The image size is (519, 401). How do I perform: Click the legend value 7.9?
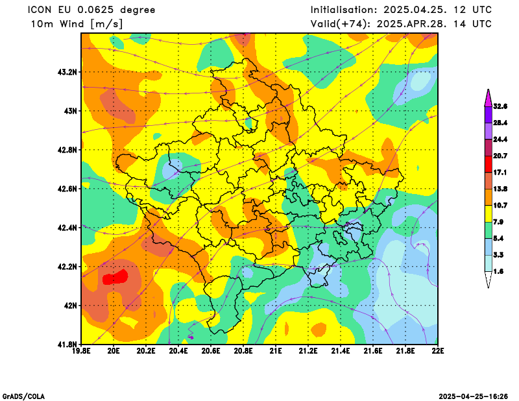point(498,222)
